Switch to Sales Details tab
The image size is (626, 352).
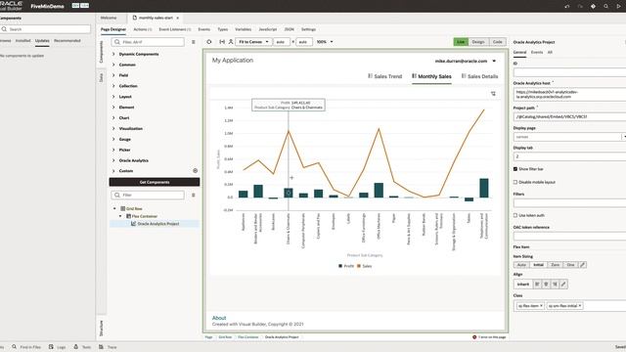tap(479, 76)
